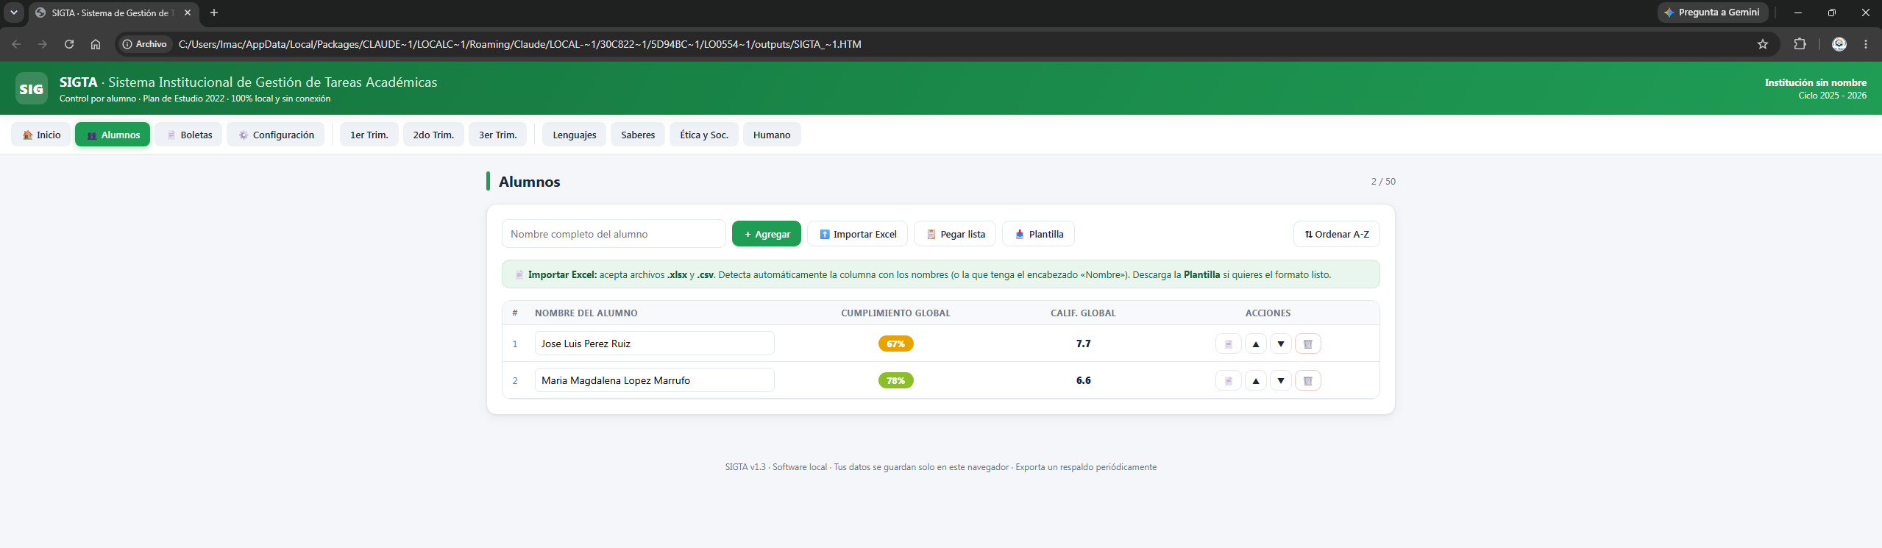The width and height of the screenshot is (1882, 548).
Task: Delete student Maria Magdalena Lopez Marrufo
Action: [1307, 380]
